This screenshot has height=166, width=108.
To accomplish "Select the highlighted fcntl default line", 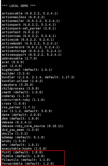I will click(x=22, y=152).
